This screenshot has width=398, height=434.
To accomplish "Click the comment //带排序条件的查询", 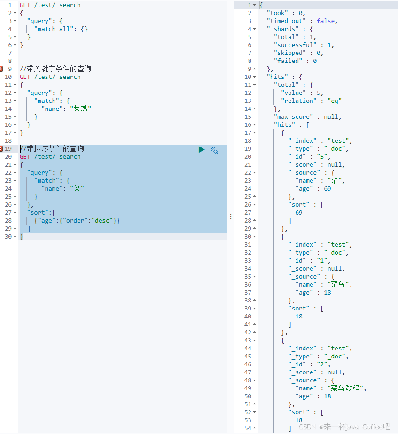I will (x=52, y=148).
